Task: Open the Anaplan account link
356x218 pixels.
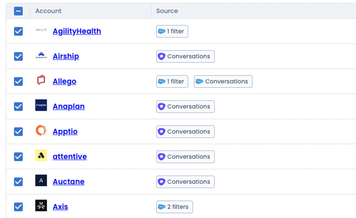Action: (x=69, y=106)
